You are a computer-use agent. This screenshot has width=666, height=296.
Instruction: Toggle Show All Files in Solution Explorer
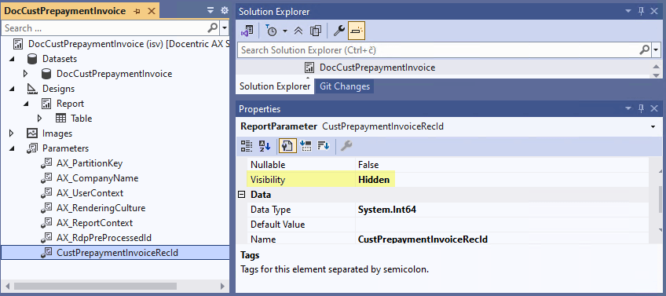pyautogui.click(x=316, y=31)
